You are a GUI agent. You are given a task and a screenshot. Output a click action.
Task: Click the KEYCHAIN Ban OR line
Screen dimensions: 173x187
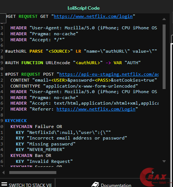coord(31,155)
